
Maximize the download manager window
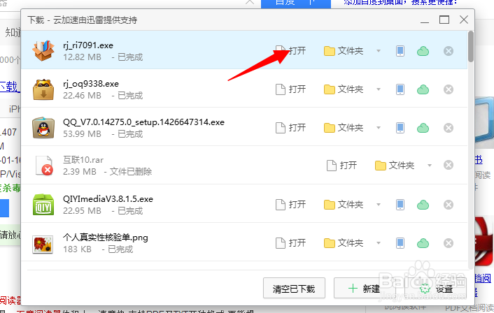(444, 20)
